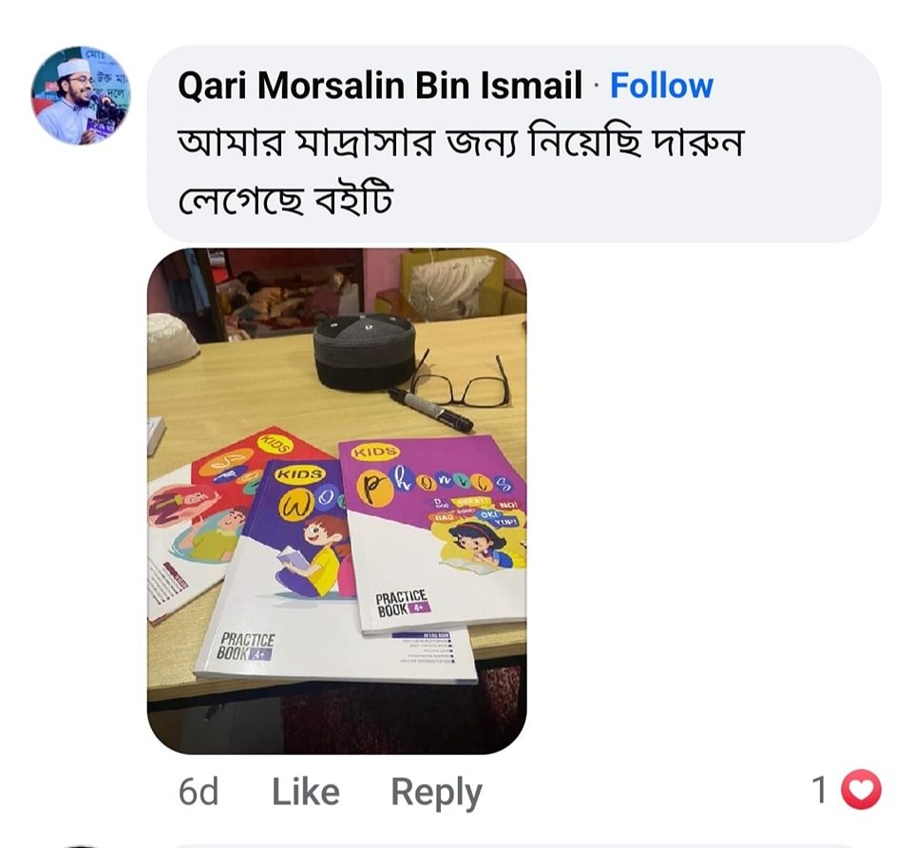912x848 pixels.
Task: Open the 6d timestamp link
Action: point(199,792)
